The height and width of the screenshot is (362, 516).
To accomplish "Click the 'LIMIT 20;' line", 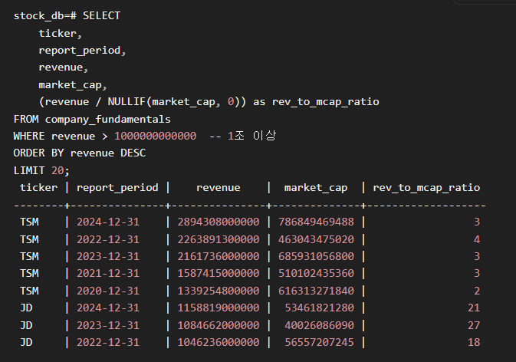I will click(41, 170).
